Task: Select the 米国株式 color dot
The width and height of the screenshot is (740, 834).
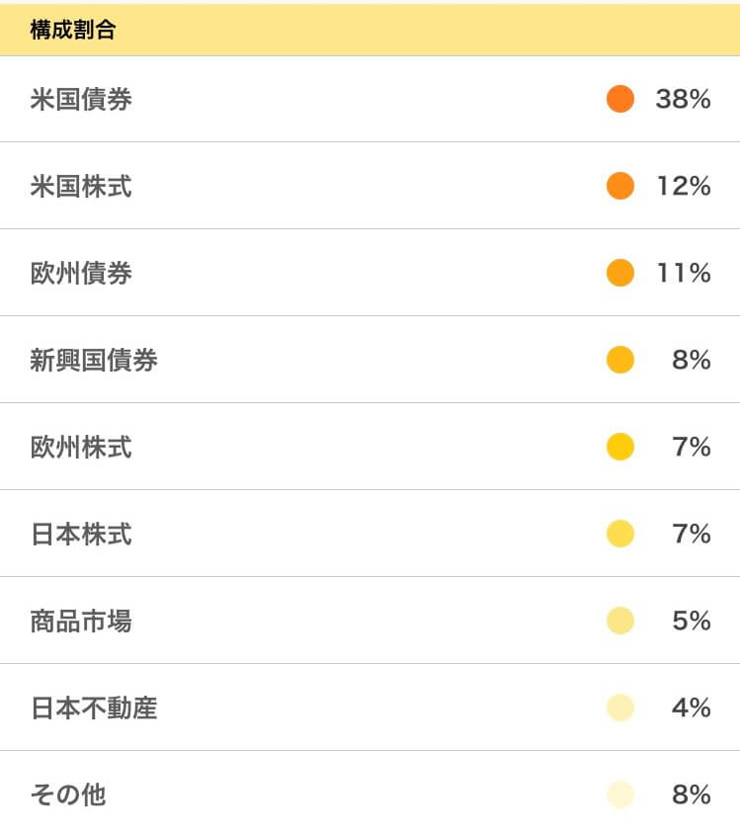Action: point(619,186)
